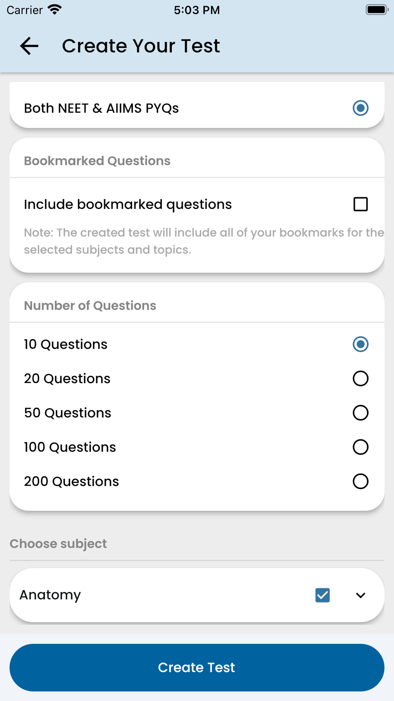394x701 pixels.
Task: Tap the clock in status bar
Action: click(197, 10)
